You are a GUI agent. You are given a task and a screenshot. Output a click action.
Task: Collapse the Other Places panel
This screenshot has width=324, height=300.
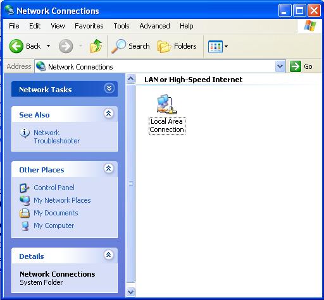(x=109, y=169)
